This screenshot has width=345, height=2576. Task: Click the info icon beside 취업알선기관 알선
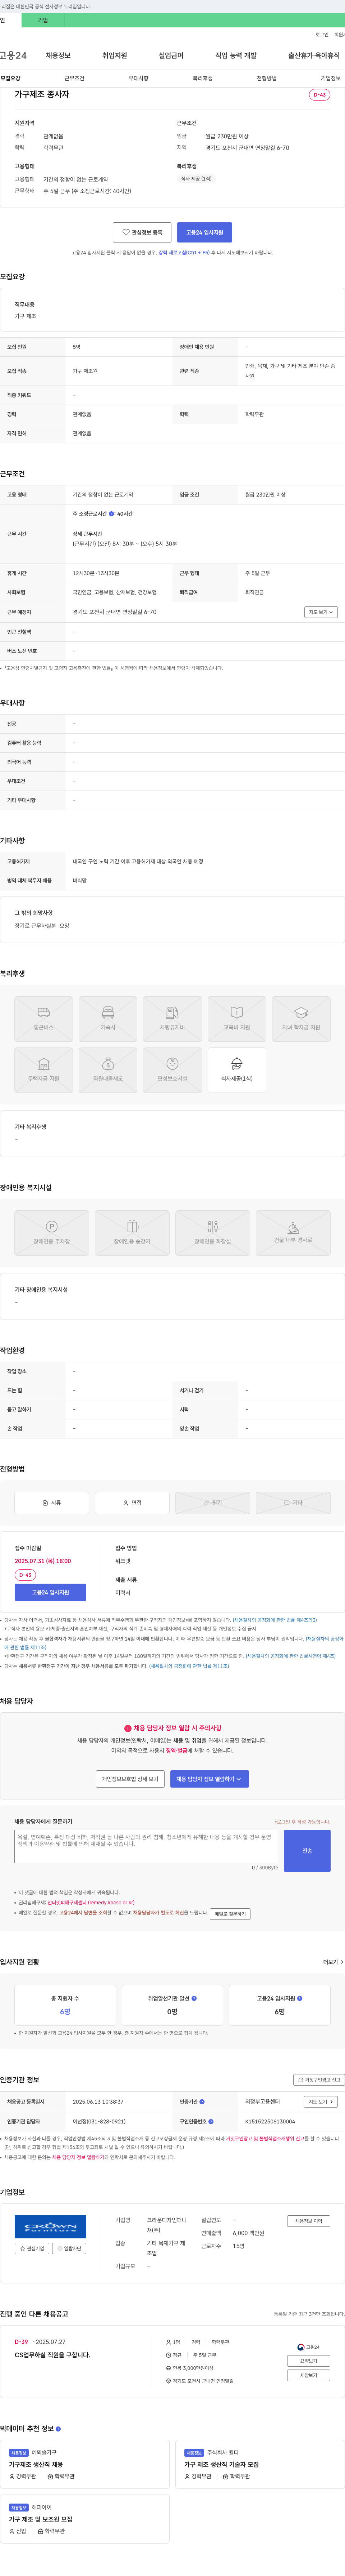pos(194,1998)
